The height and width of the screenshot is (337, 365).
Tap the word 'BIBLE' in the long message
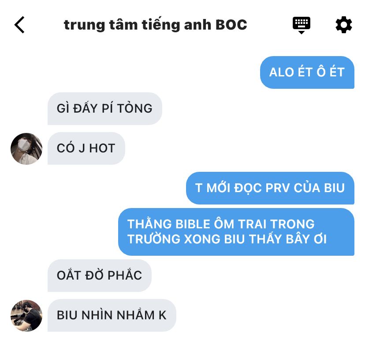tap(193, 224)
